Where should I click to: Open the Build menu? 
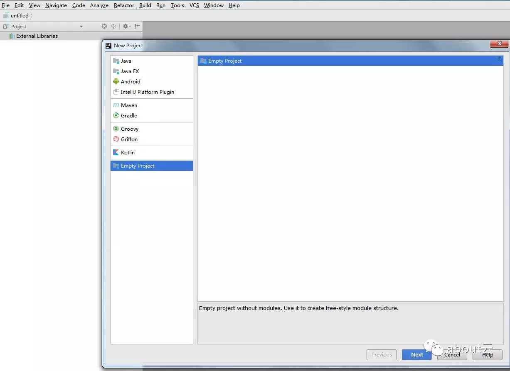tap(145, 5)
